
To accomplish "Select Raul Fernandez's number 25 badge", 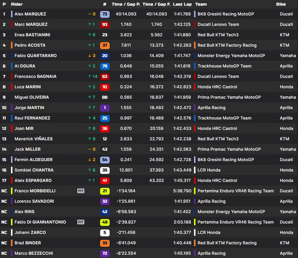I will tap(105, 118).
